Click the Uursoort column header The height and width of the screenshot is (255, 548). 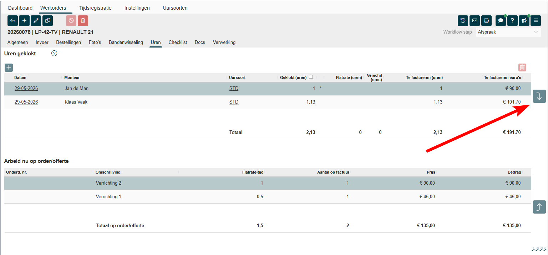237,77
